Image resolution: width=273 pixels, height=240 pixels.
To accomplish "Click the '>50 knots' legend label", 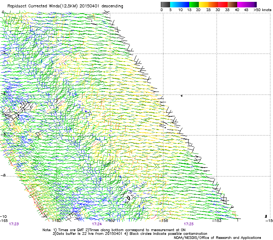I will coord(262,10).
